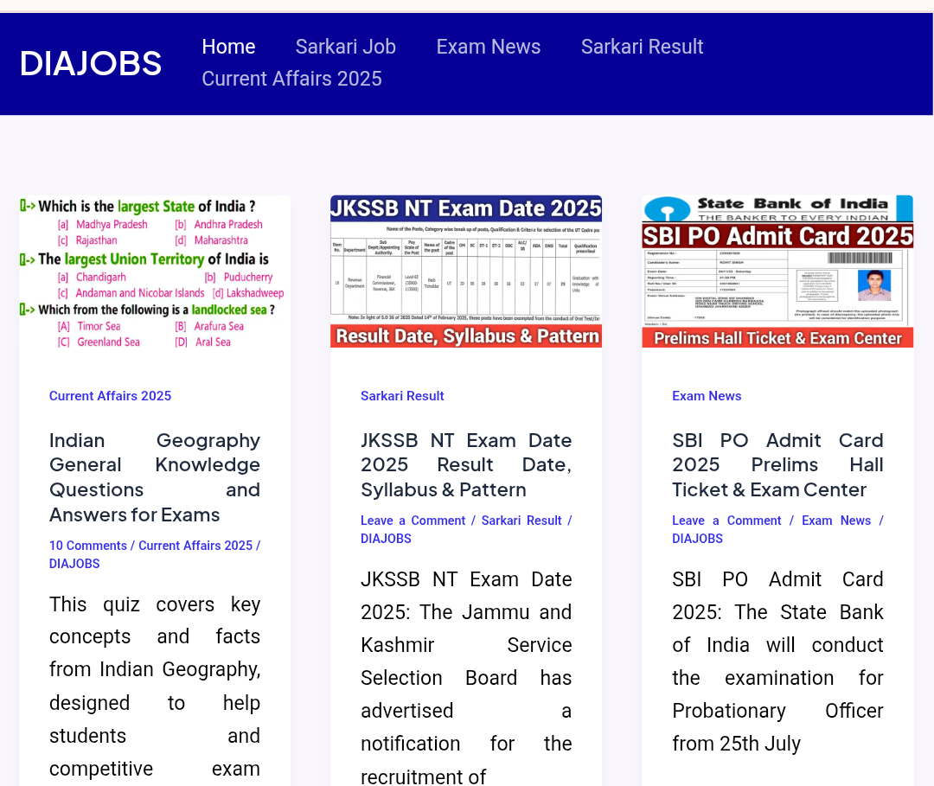934x786 pixels.
Task: Click DIAJOBS author under JKSSB post
Action: point(386,539)
